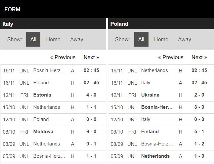
Task: Select the All filter under Poland
Action: pos(141,39)
